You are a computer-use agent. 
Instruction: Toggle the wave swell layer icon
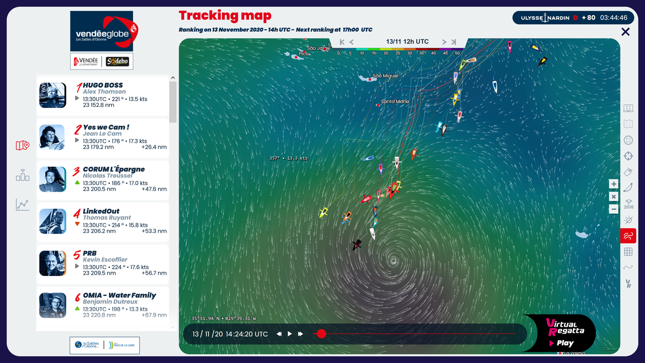click(x=628, y=267)
